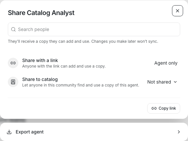Click the 'Let anyone in this community find' description
188x141 pixels.
point(81,85)
